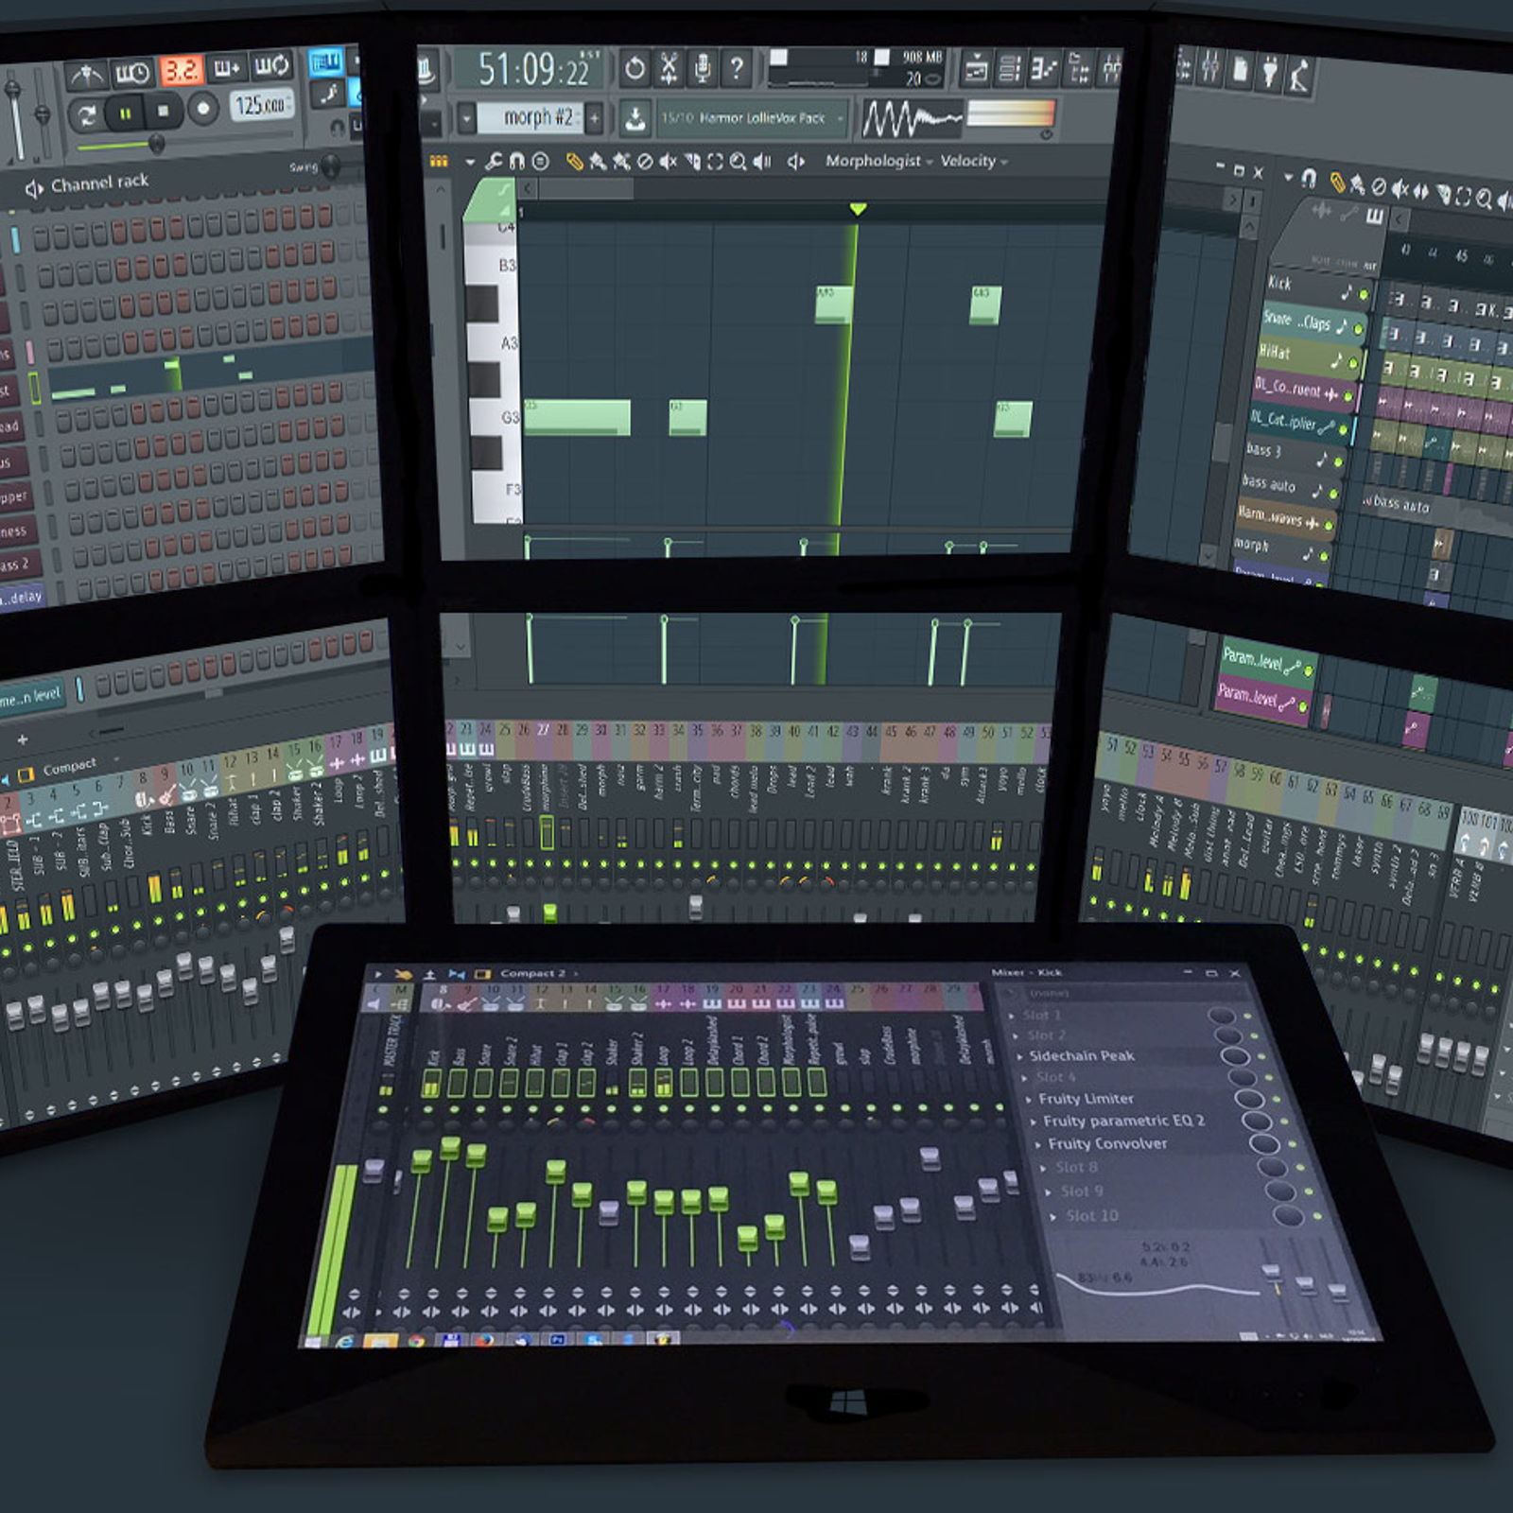Open the Fruity Limiter plugin
The height and width of the screenshot is (1513, 1513).
[x=1086, y=1099]
